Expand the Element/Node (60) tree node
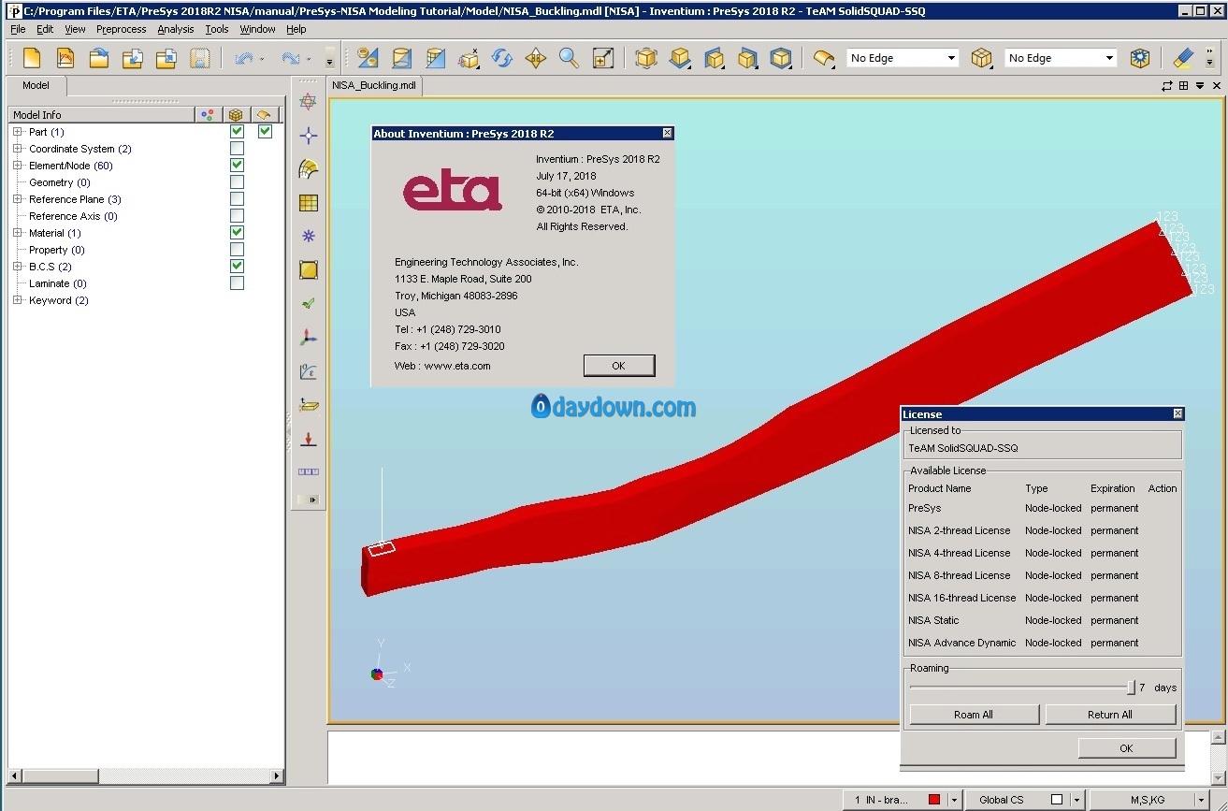Viewport: 1228px width, 811px height. click(18, 166)
